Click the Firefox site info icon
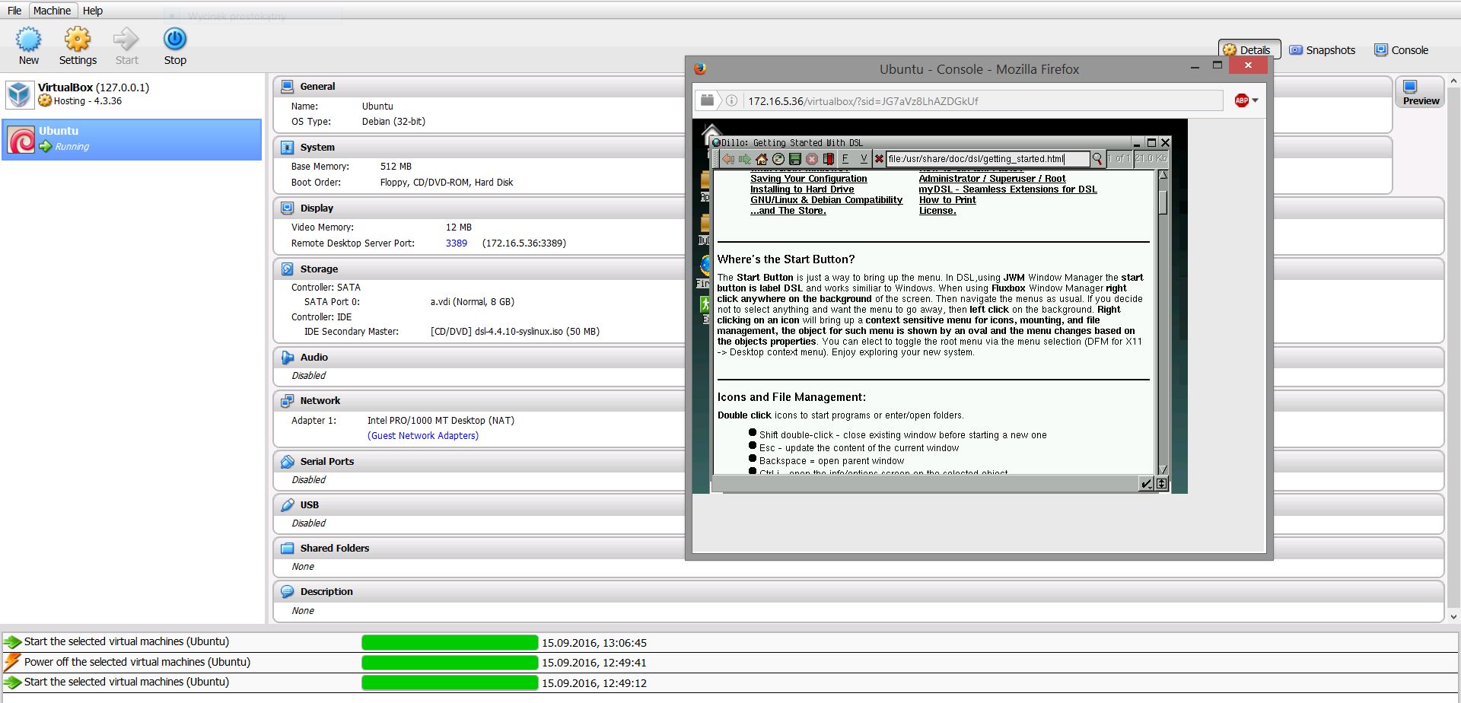Screen dimensions: 1461x703 (731, 100)
